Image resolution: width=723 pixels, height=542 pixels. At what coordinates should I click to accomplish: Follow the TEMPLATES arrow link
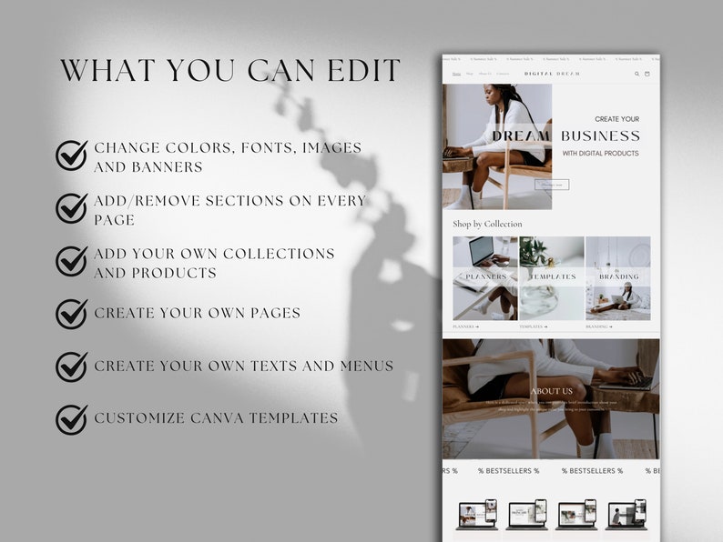pos(533,326)
